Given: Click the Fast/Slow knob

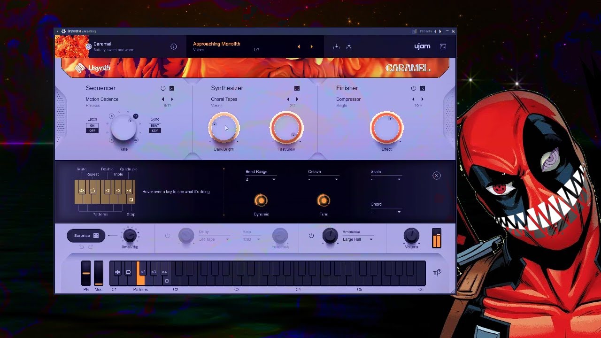Looking at the screenshot, I should click(286, 128).
